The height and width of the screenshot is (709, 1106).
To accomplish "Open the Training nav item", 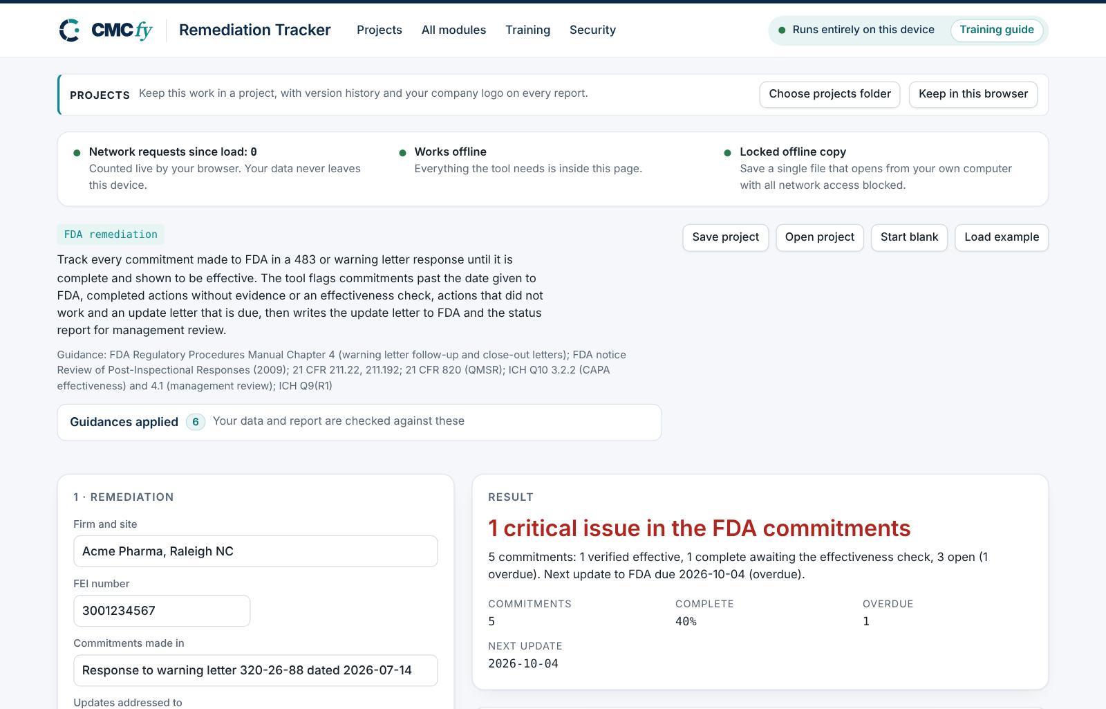I will point(527,30).
